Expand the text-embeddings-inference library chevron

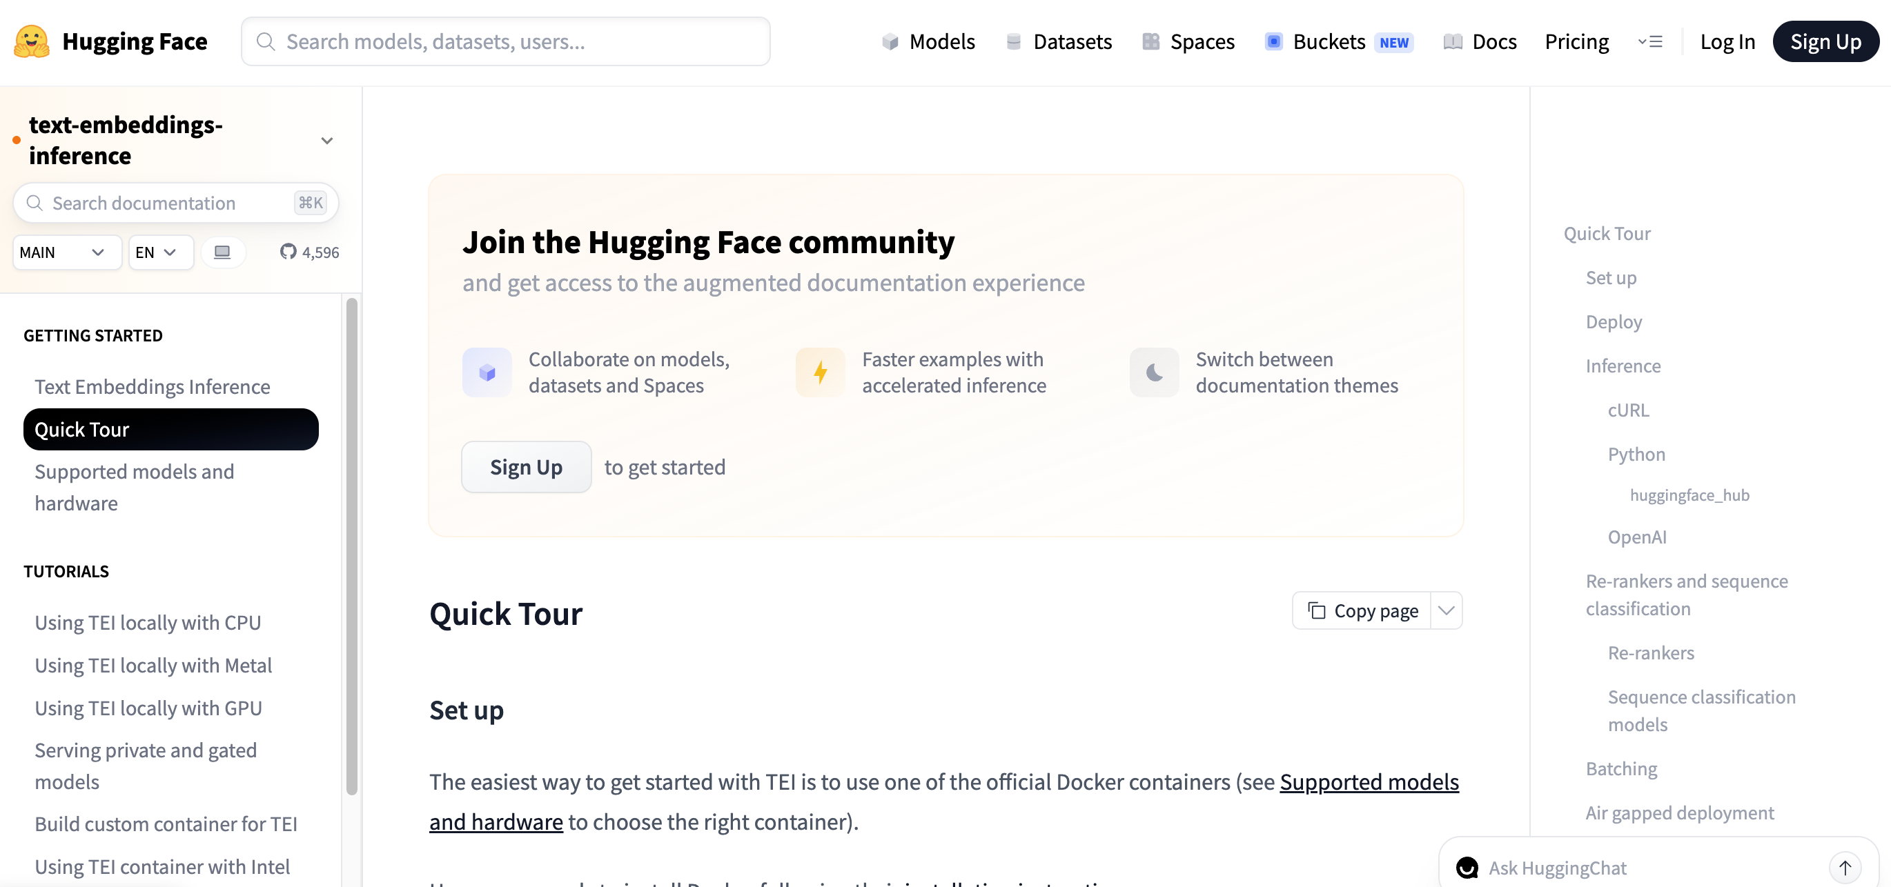click(x=326, y=140)
